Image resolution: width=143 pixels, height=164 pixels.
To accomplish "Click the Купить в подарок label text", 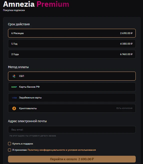I will (23, 144).
